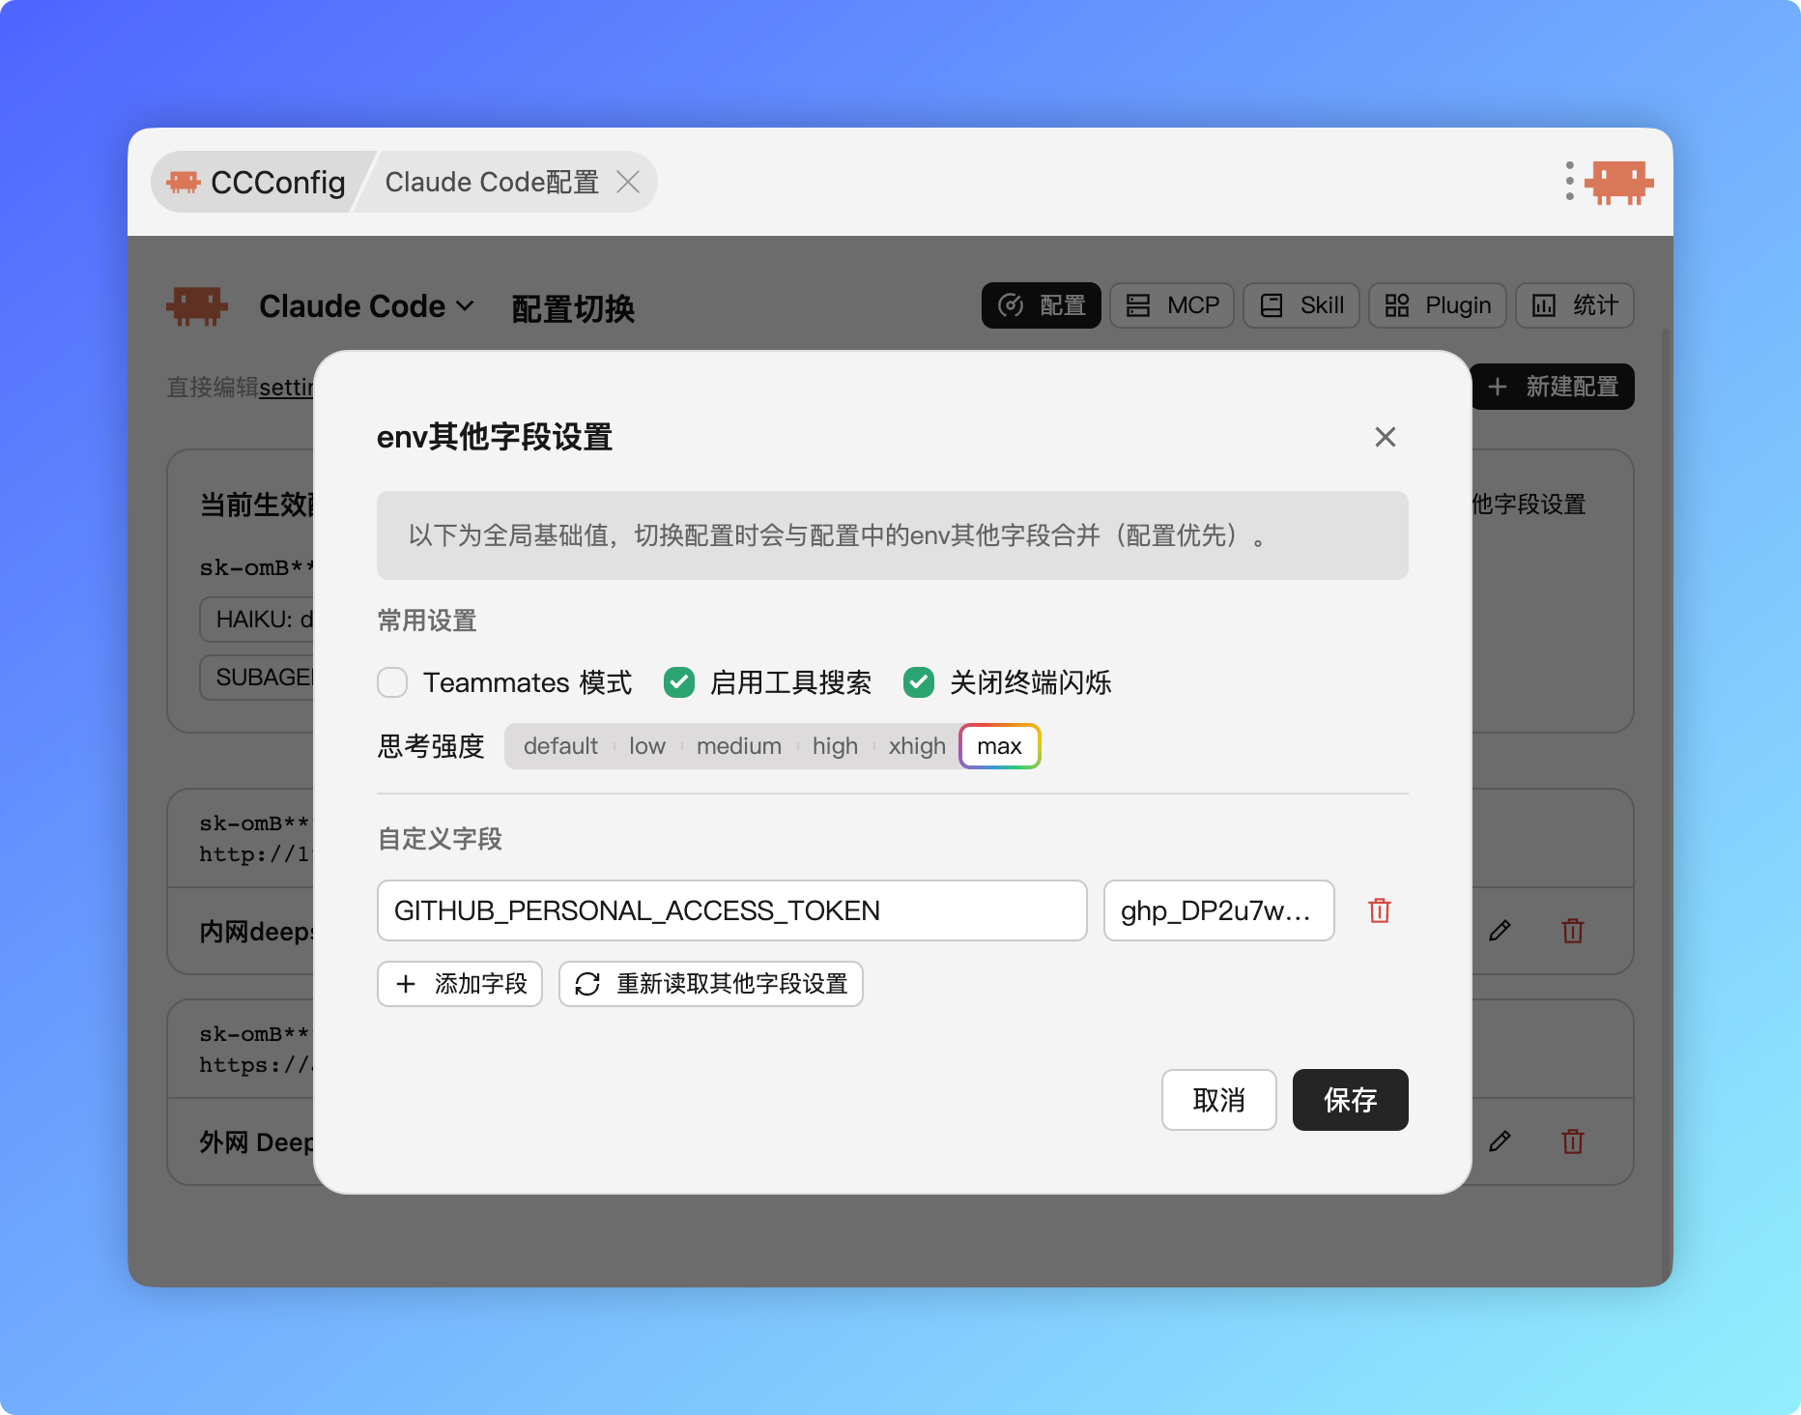Click the Claude Code logo beside the dropdown
1801x1415 pixels.
coord(197,306)
